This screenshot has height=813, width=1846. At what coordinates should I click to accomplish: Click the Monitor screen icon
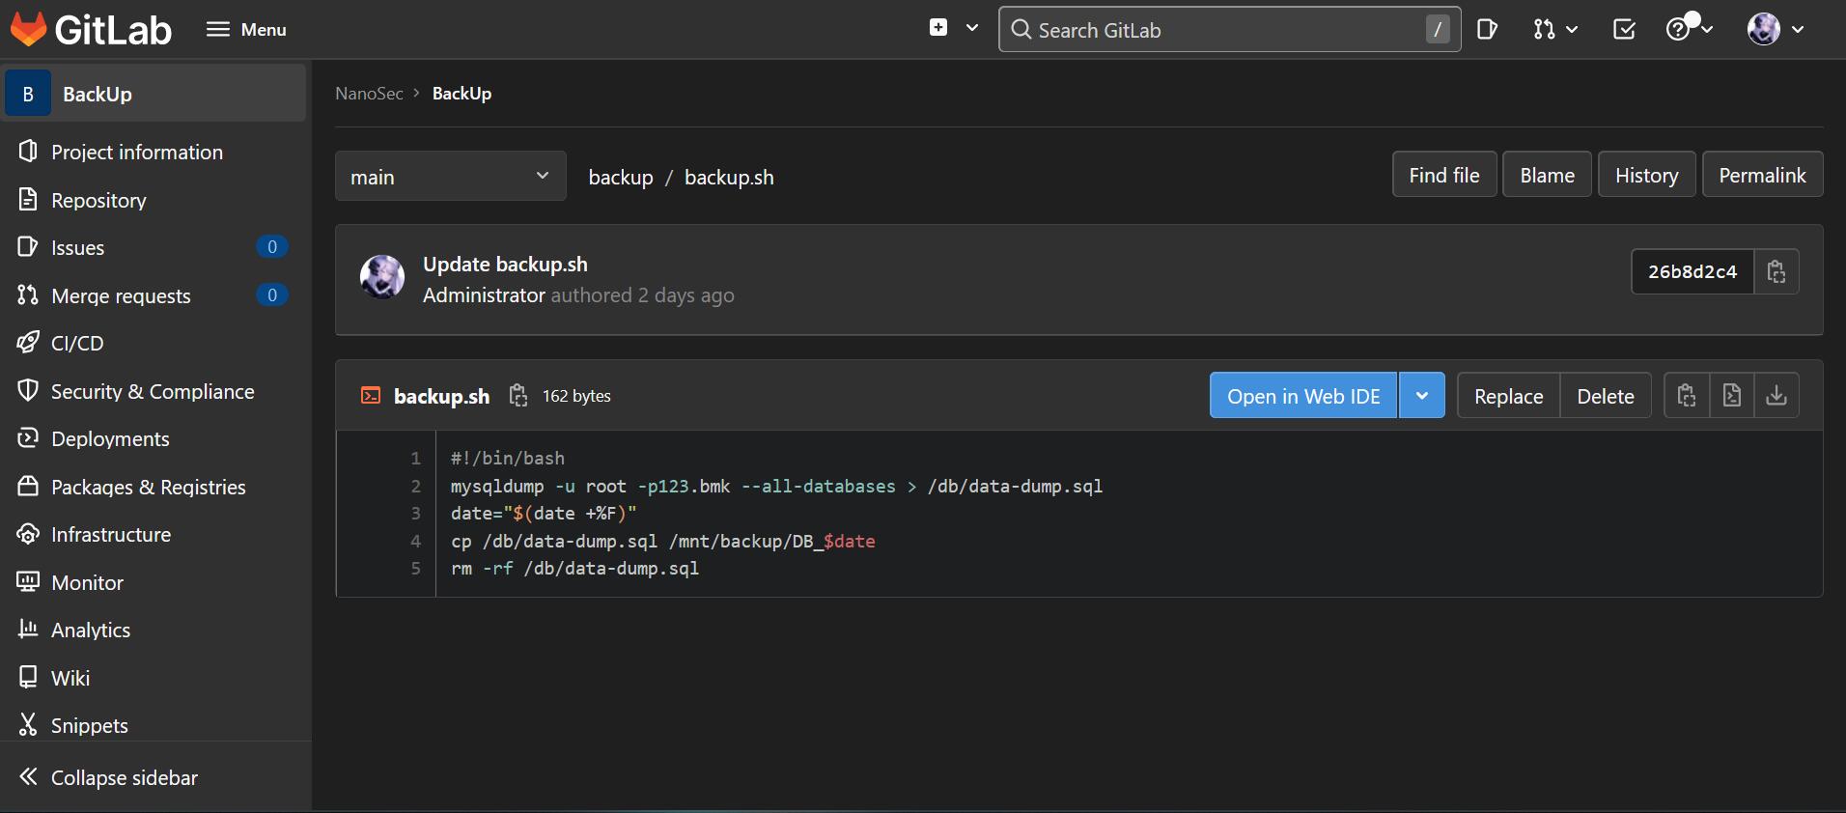tap(28, 581)
